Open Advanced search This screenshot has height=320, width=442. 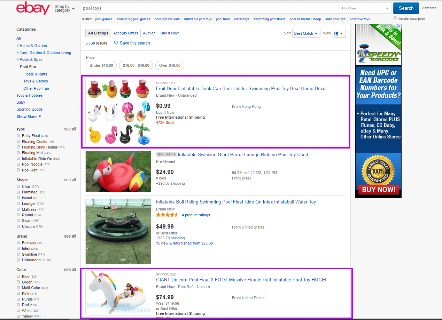point(429,8)
